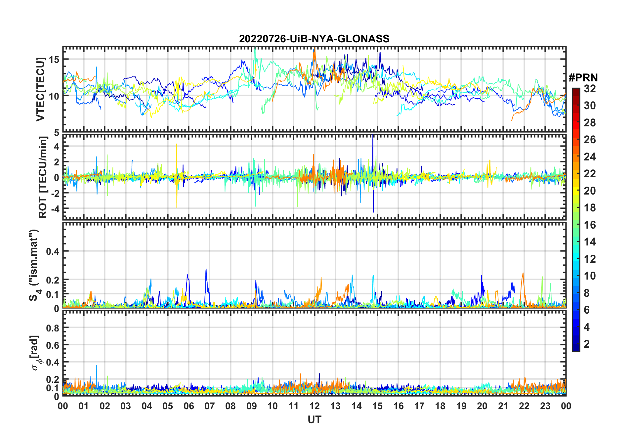629x440 pixels.
Task: Click x-axis hour tick label 07
Action: point(210,406)
